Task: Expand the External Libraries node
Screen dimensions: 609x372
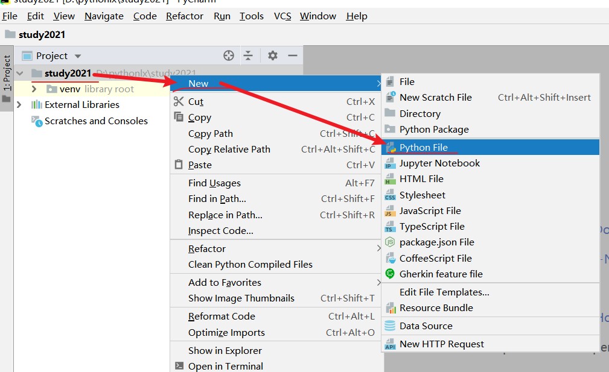Action: pyautogui.click(x=19, y=104)
